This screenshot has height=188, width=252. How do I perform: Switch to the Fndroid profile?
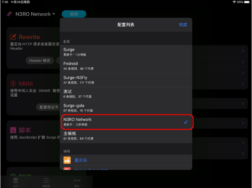point(126,66)
